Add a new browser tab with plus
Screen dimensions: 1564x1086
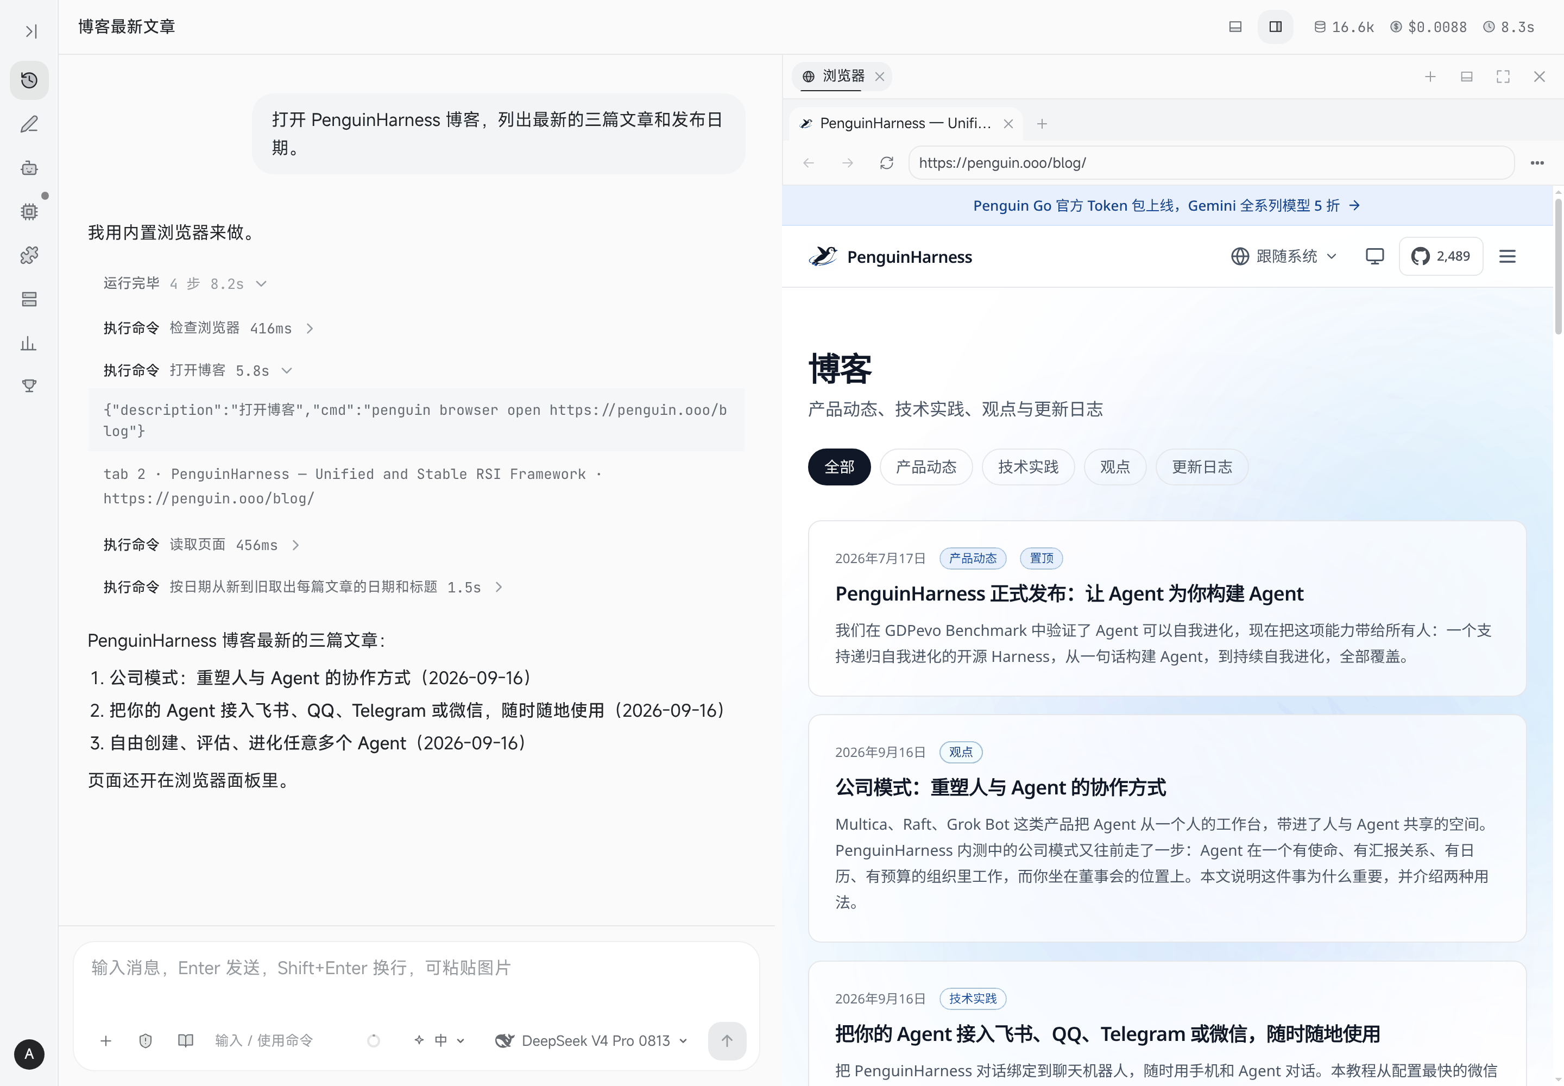click(1041, 124)
